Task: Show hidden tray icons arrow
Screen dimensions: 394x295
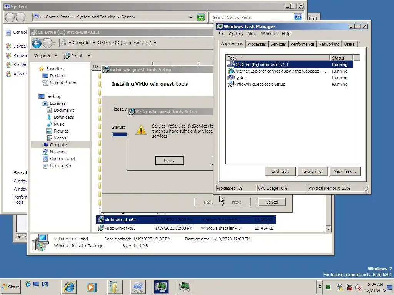Action: pyautogui.click(x=320, y=287)
